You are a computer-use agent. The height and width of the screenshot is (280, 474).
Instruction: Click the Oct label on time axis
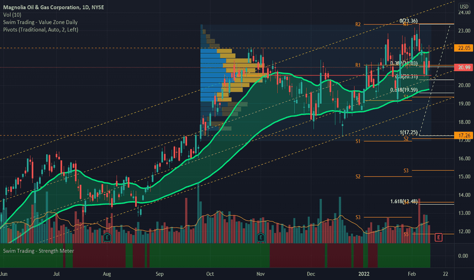click(x=210, y=274)
